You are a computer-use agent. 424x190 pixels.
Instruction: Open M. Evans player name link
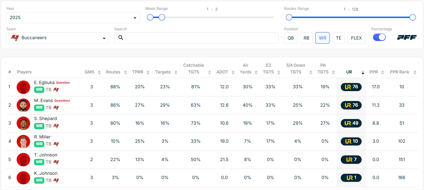43,101
